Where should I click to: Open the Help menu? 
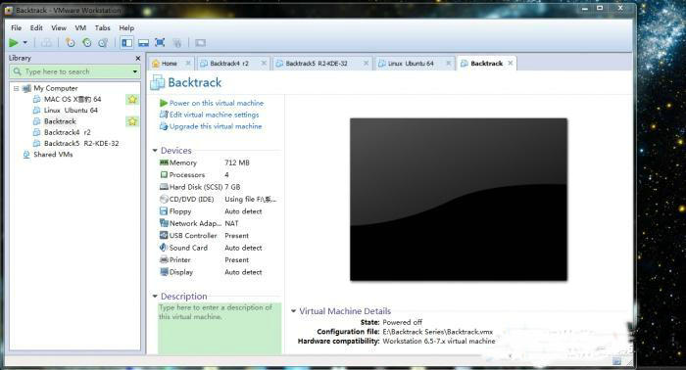tap(126, 28)
